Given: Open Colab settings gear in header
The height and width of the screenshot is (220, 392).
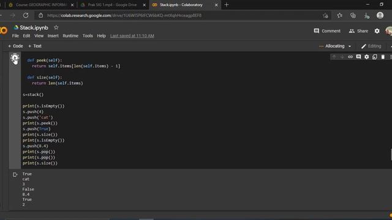Looking at the screenshot, I should point(377,31).
